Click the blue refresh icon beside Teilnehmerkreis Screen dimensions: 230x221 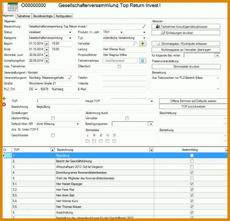point(142,61)
